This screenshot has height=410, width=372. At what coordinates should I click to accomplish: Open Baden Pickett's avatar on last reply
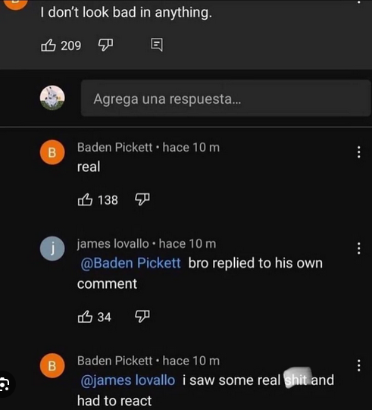(52, 365)
